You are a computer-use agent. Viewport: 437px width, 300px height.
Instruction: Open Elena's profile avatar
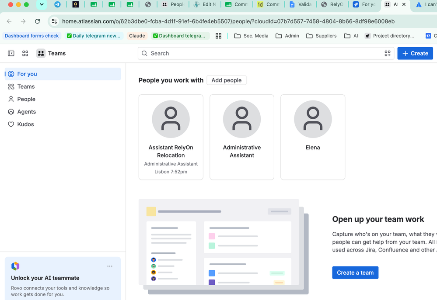click(x=313, y=119)
